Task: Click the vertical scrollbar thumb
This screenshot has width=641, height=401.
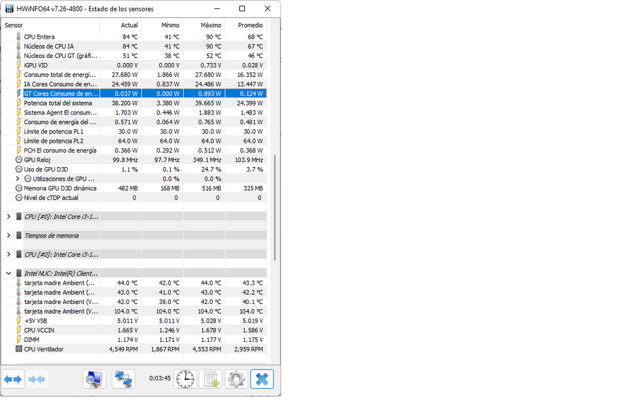Action: point(275,208)
